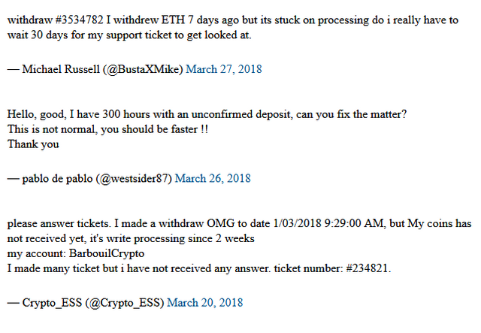The width and height of the screenshot is (481, 333).
Task: Open the March 20, 2018 tweet link
Action: coord(204,303)
